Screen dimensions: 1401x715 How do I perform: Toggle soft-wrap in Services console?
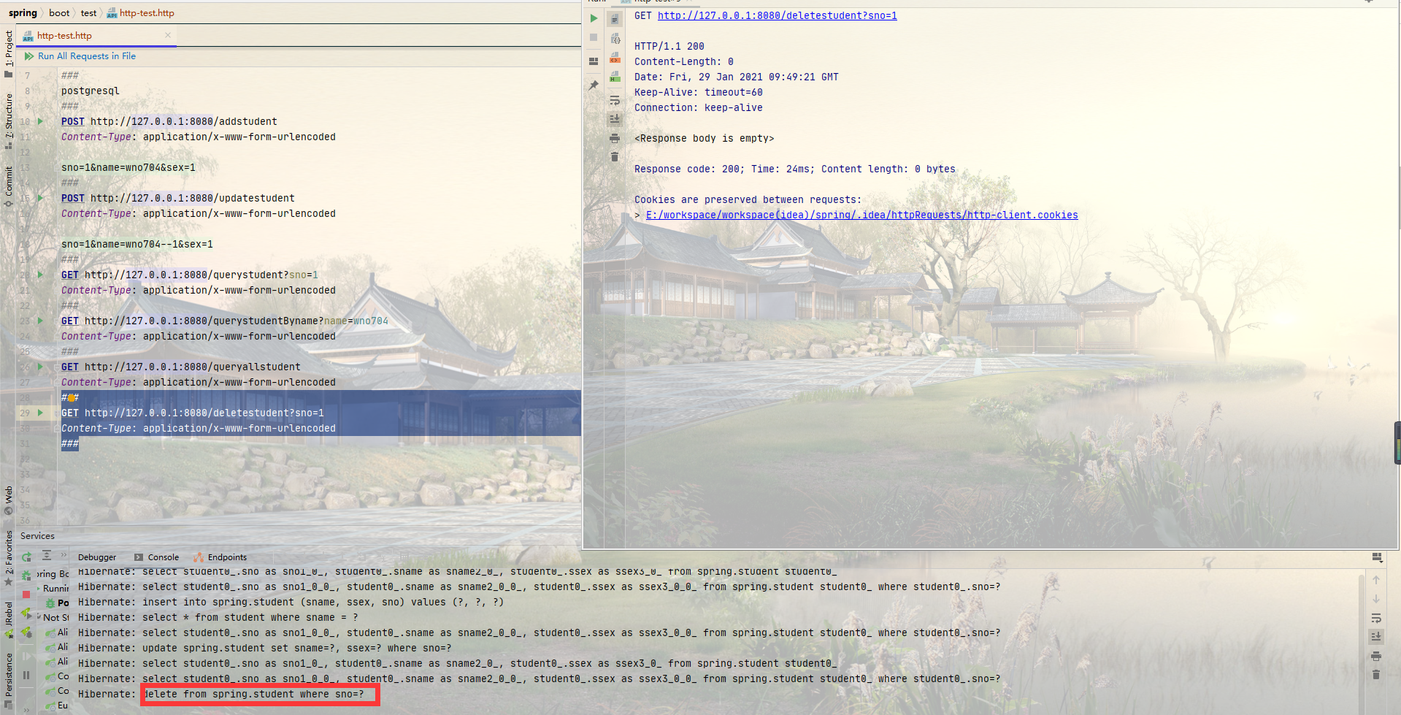1376,618
